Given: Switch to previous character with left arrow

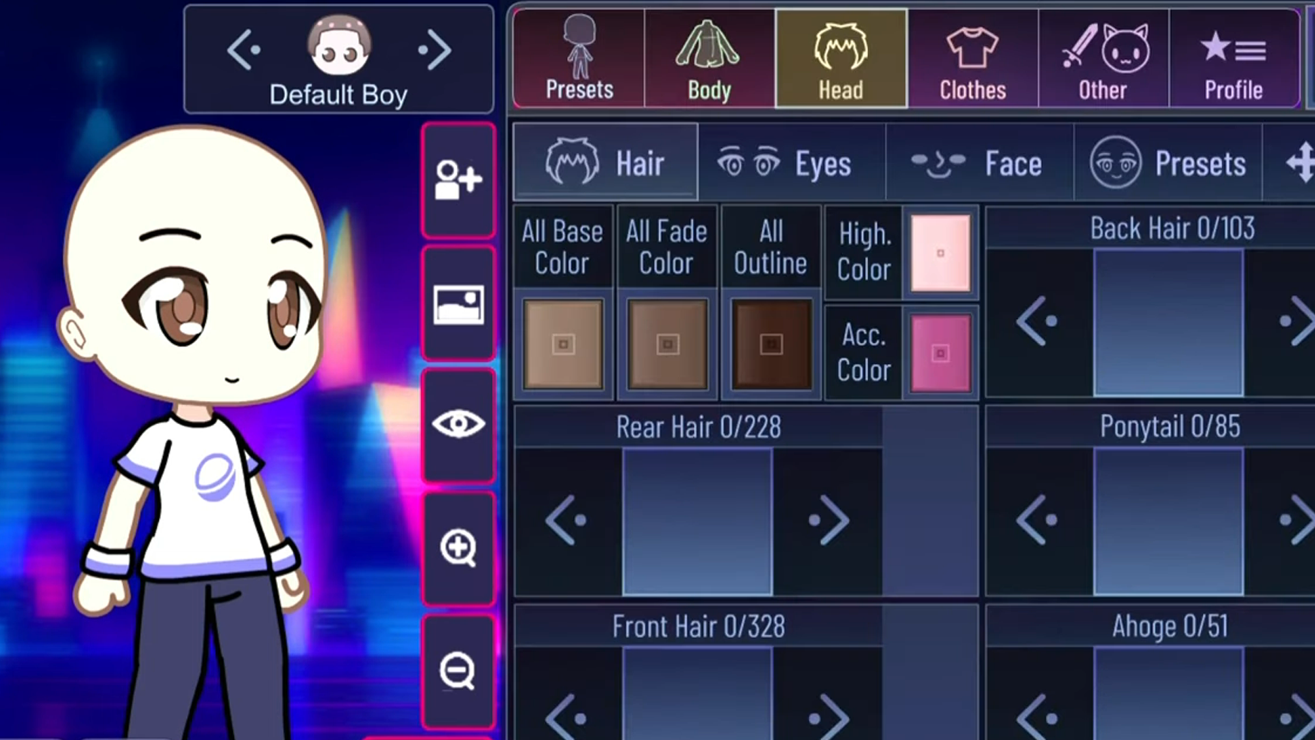Looking at the screenshot, I should (x=244, y=50).
